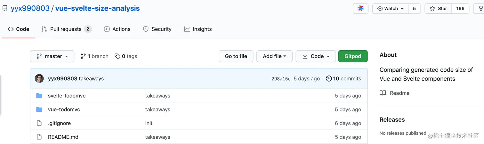
Task: Click the Actions play icon
Action: (x=107, y=29)
